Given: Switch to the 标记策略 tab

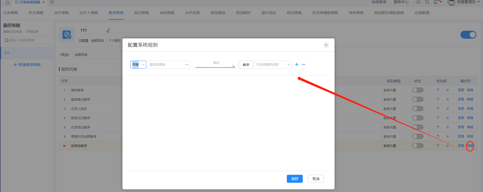Looking at the screenshot, I should pyautogui.click(x=142, y=13).
